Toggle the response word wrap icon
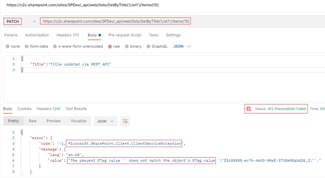Viewport: 325px width, 178px height. [x=125, y=122]
